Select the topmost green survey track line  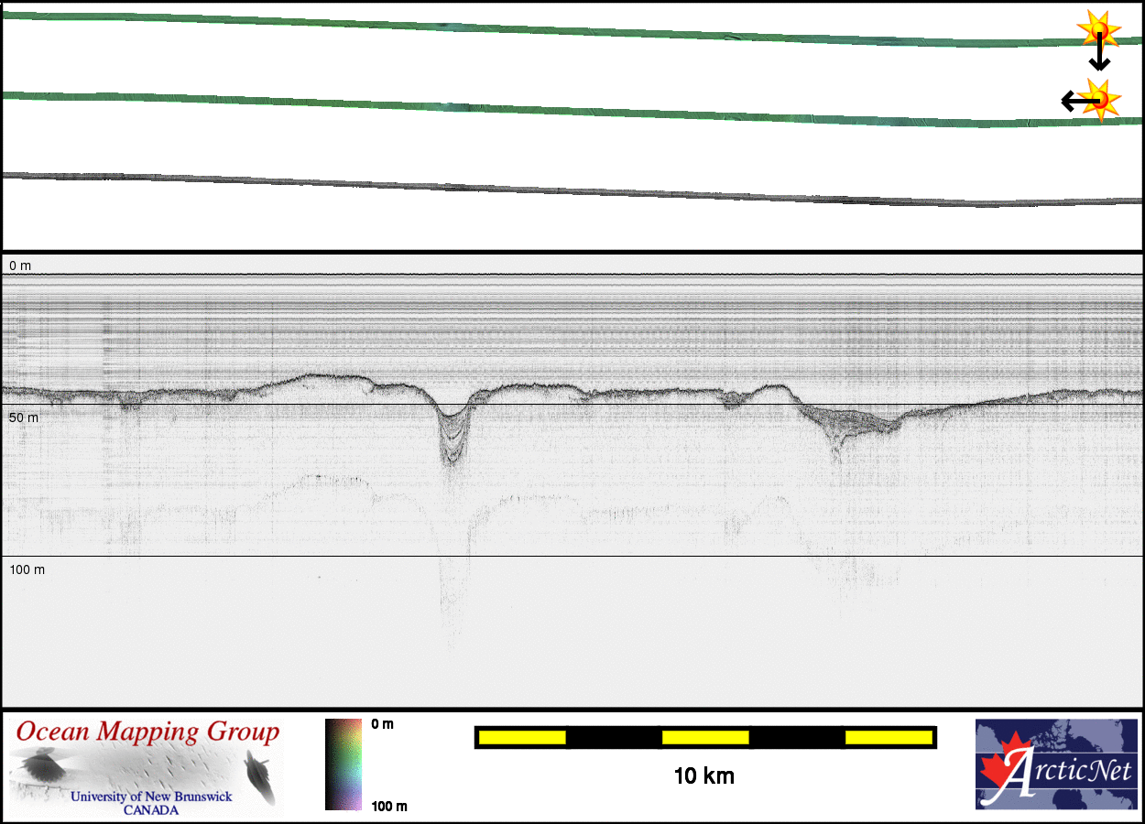pos(550,30)
